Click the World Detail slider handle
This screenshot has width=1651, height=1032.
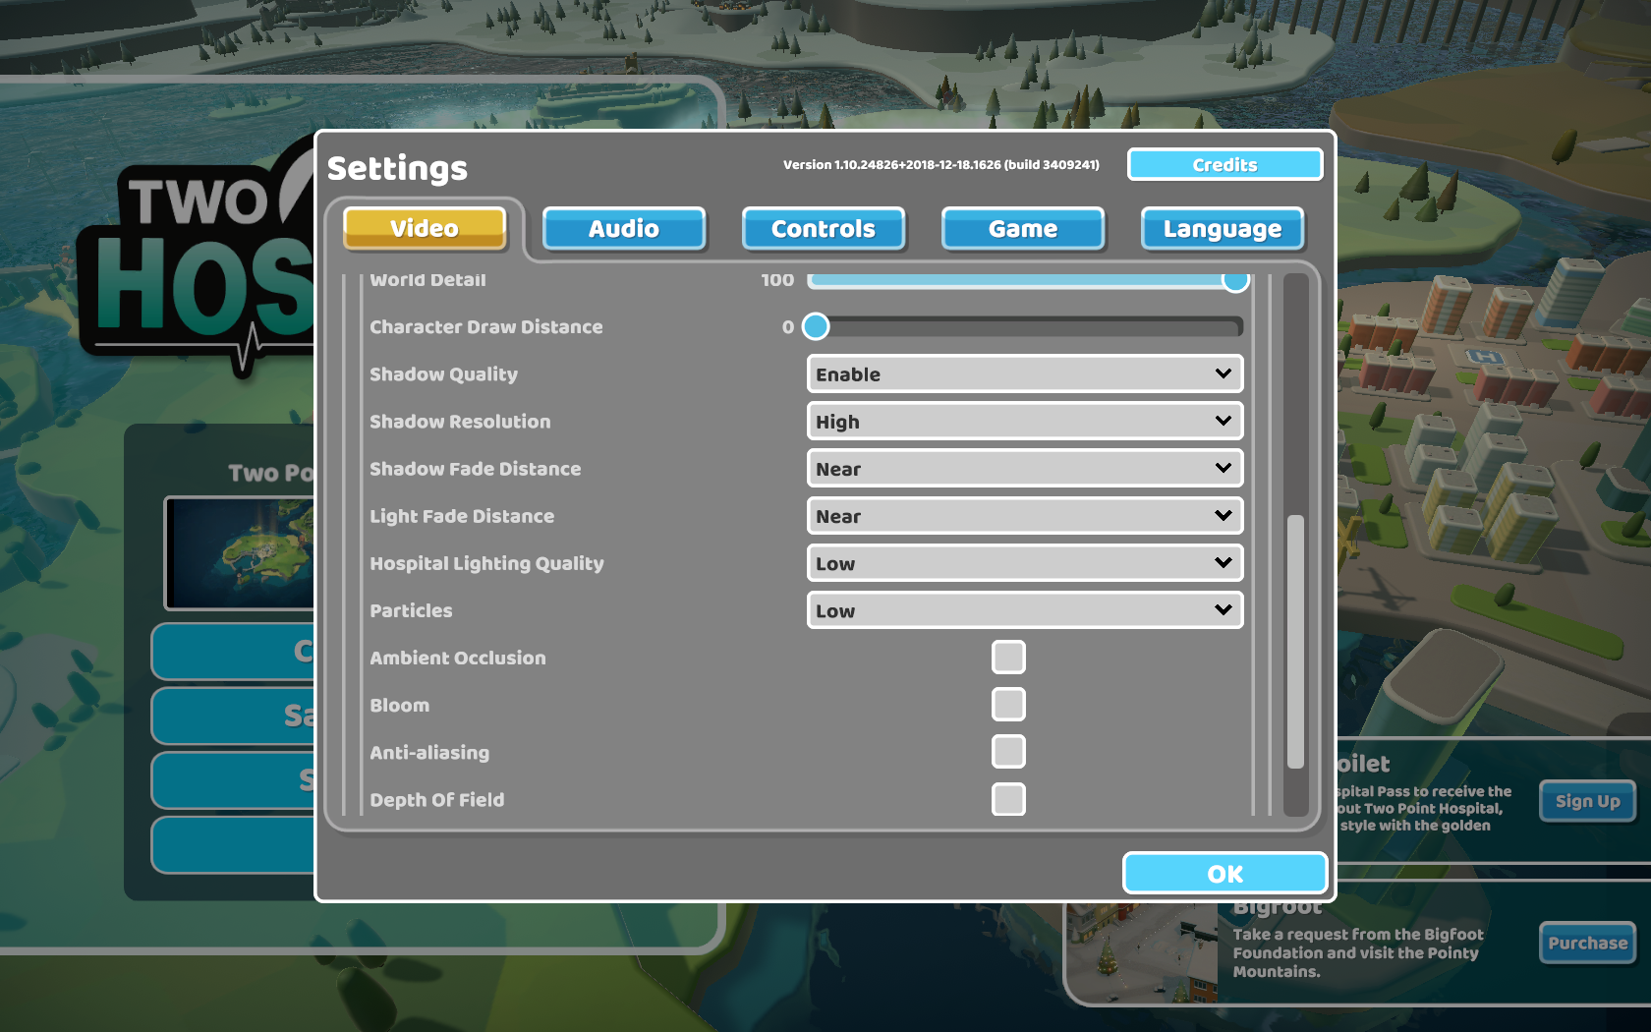pyautogui.click(x=1235, y=282)
